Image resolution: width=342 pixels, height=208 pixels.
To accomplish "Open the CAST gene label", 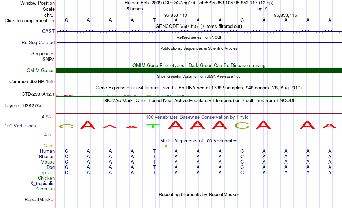I will coord(48,31).
